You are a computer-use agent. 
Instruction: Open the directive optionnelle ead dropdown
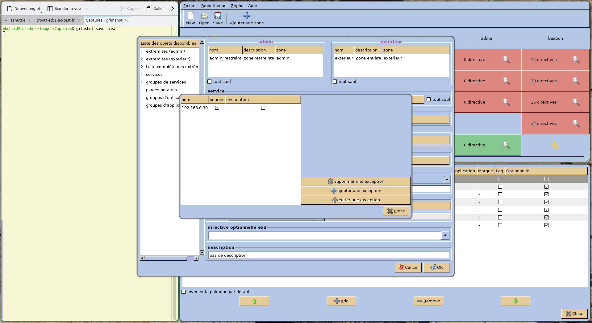[x=445, y=236]
